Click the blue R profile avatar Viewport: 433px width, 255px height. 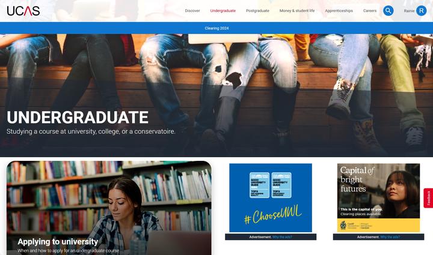[x=421, y=11]
